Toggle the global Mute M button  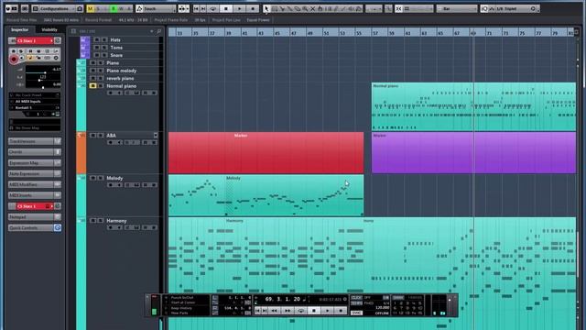[91, 8]
